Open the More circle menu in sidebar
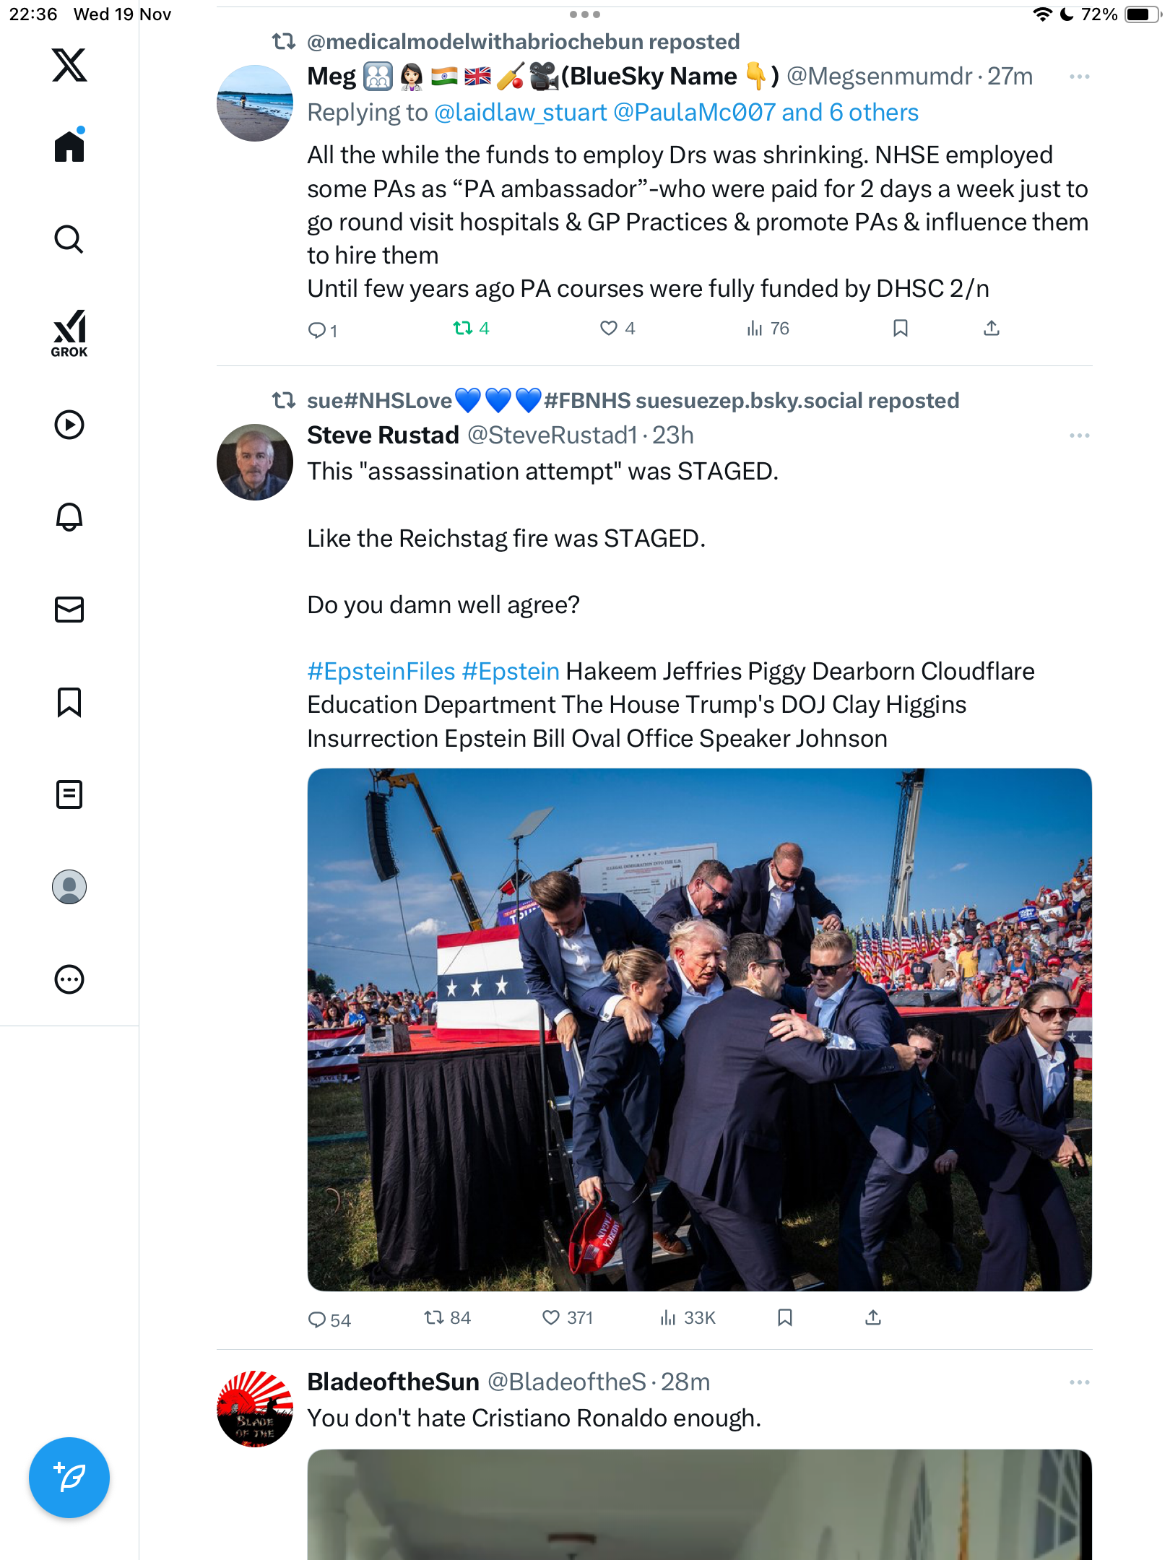 click(x=69, y=979)
